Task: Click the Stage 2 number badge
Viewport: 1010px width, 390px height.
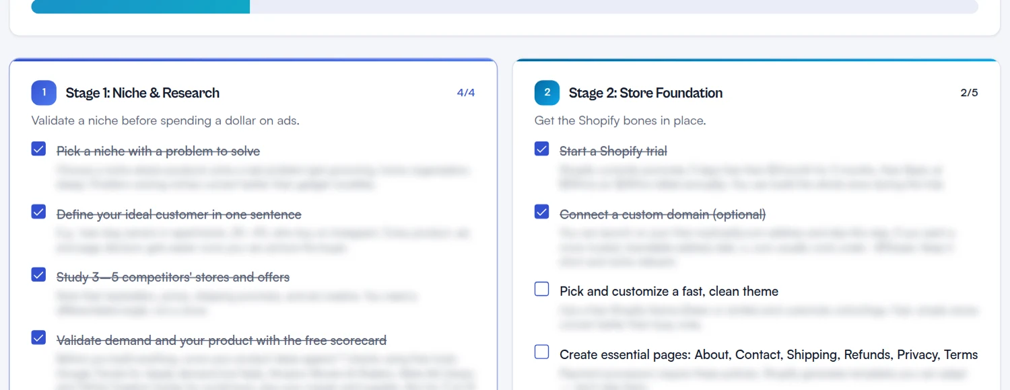Action: click(x=547, y=93)
